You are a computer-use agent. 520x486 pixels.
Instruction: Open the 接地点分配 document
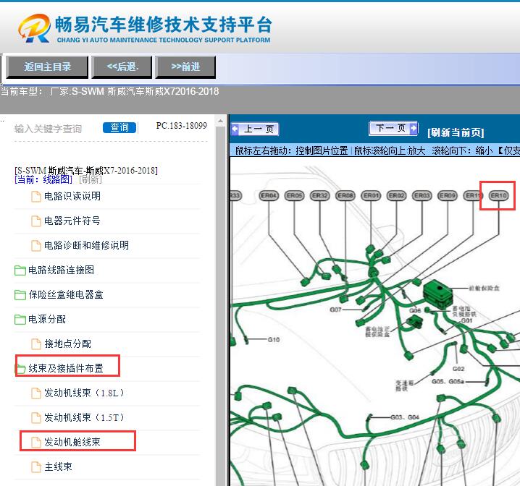(x=67, y=344)
